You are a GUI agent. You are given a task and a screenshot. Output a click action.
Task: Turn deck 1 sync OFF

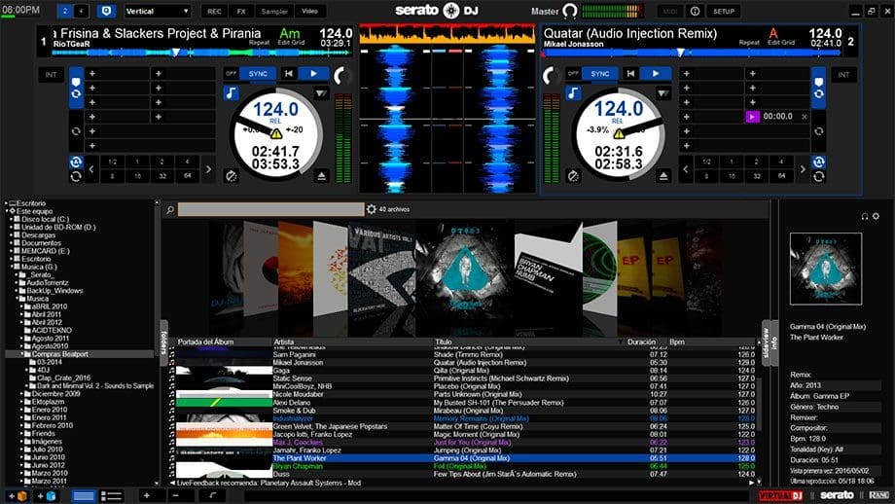231,74
